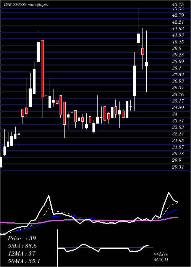191x267 pixels.
Task: Click the last white candlestick on the right
Action: pos(146,64)
